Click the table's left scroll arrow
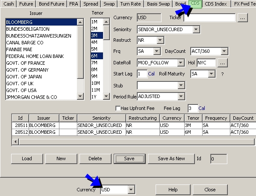256x196 pixels. point(15,141)
